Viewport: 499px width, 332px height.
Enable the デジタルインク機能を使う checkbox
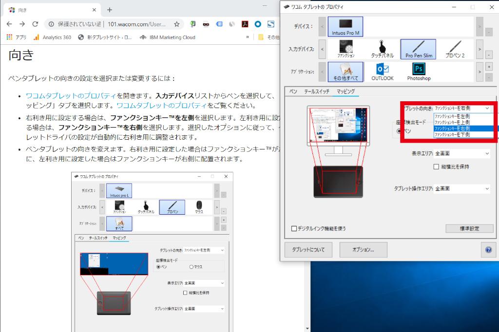(x=294, y=228)
